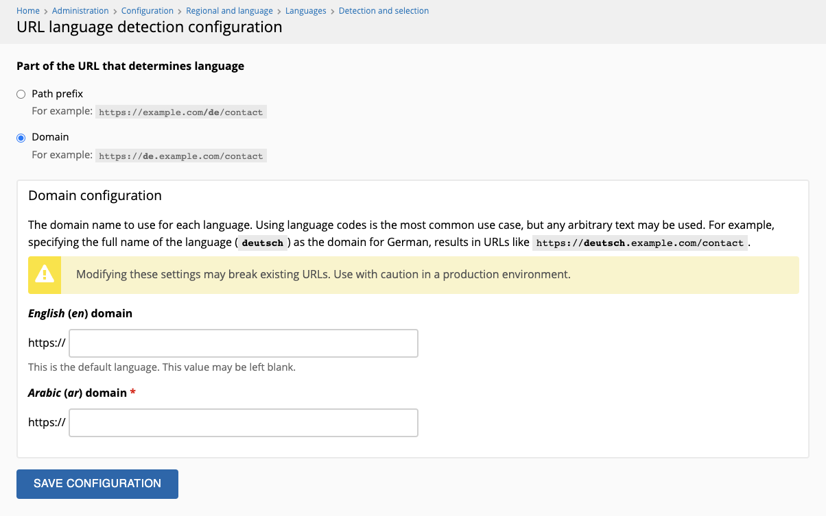The height and width of the screenshot is (516, 826).
Task: Select the Domain radio button
Action: [21, 138]
